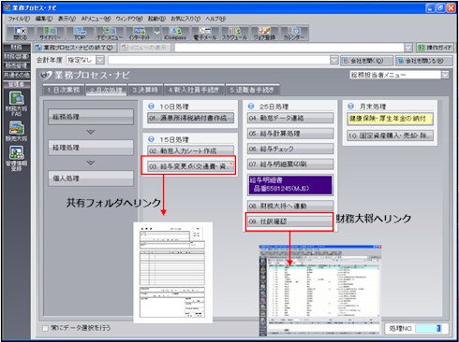Open the company selection dropdown left of 会社を開く

pos(334,60)
